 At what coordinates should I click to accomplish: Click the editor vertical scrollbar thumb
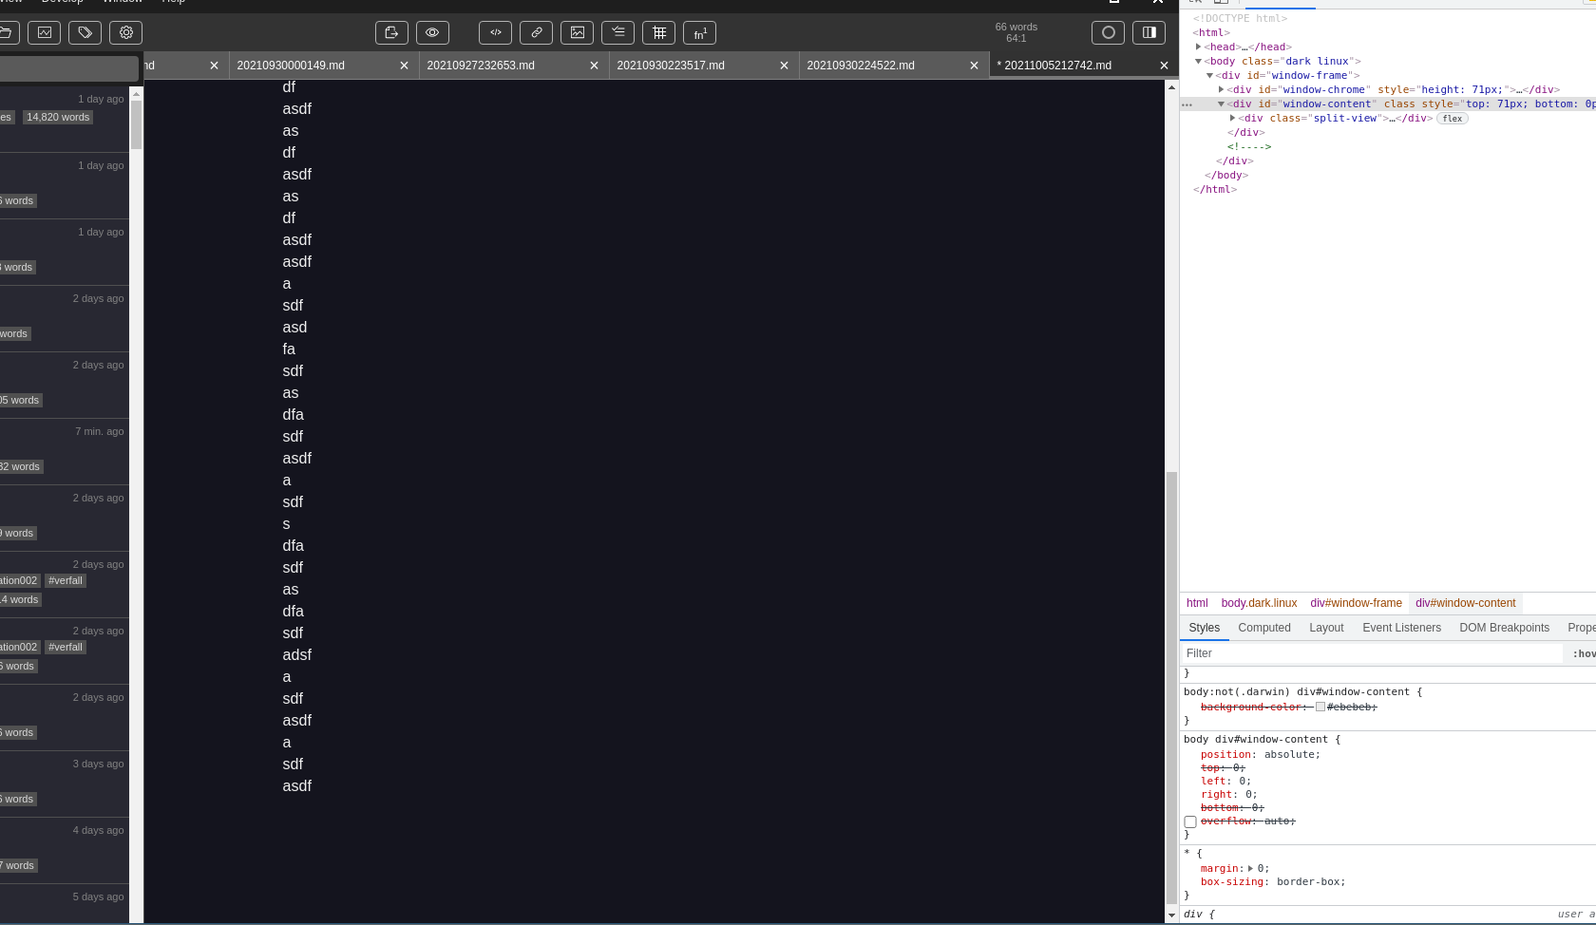tap(1171, 689)
